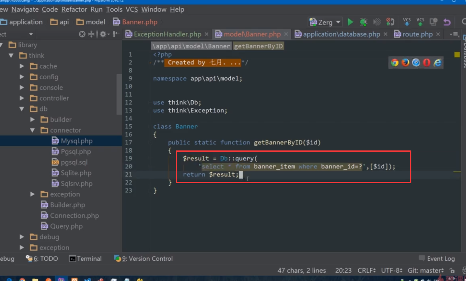Close the model\Banner.php tab

(x=286, y=34)
